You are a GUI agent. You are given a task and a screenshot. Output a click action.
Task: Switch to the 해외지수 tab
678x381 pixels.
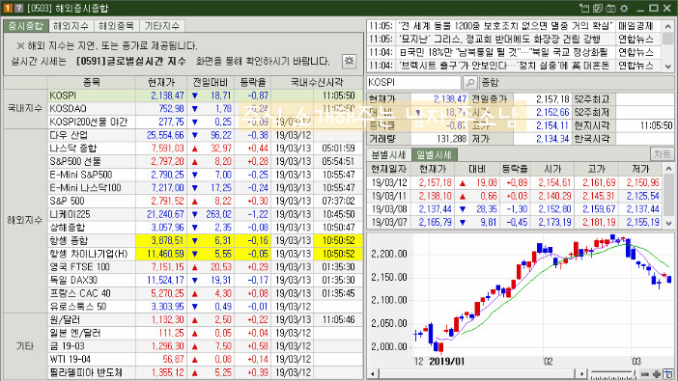(x=71, y=26)
